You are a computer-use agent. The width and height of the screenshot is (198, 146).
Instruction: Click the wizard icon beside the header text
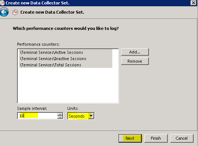point(15,12)
